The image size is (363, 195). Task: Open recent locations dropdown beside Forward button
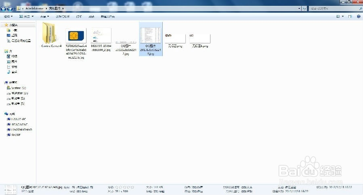click(15, 9)
